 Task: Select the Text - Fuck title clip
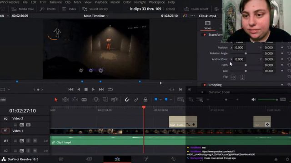(x=183, y=122)
